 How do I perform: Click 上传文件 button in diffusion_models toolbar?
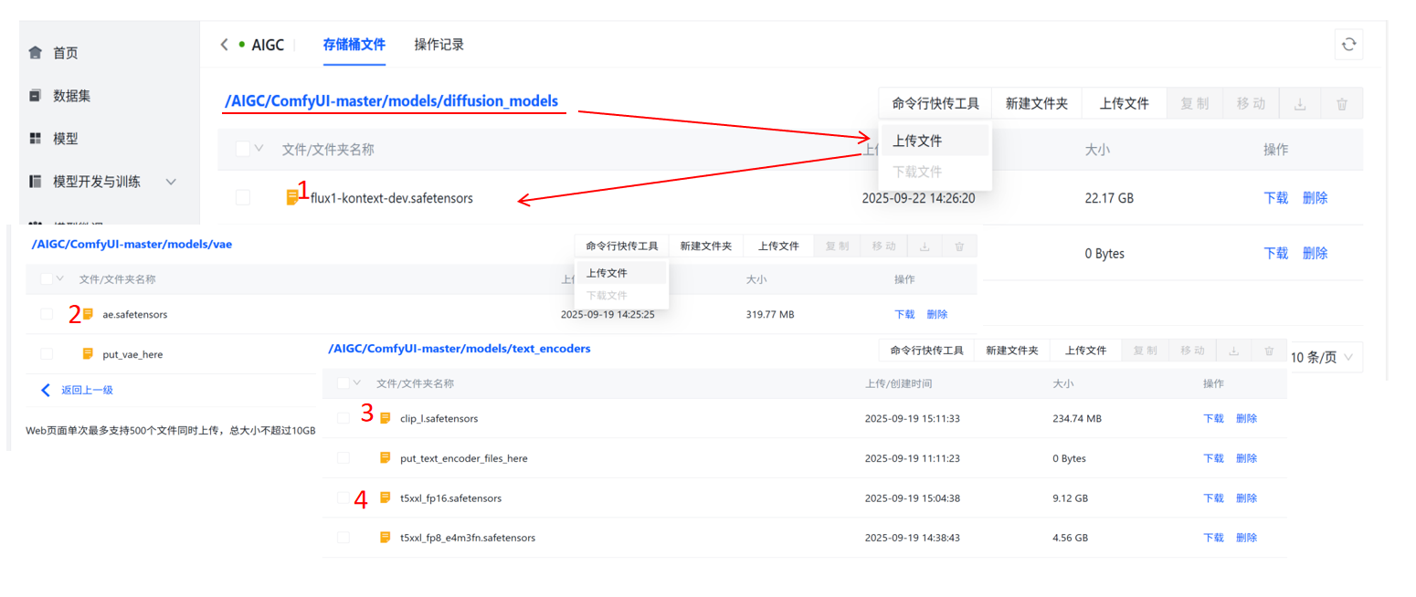[x=1124, y=104]
